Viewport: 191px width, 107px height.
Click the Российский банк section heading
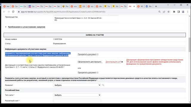[12, 90]
